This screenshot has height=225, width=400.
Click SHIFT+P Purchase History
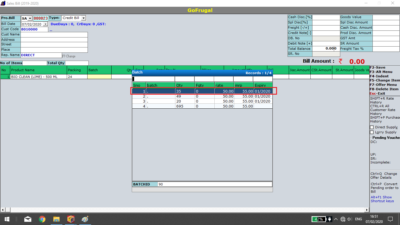pos(385,119)
